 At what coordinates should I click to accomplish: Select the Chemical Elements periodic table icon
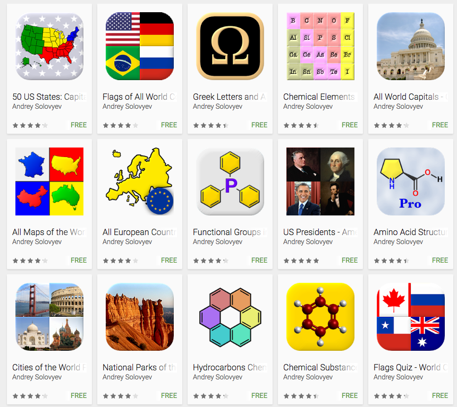[320, 46]
